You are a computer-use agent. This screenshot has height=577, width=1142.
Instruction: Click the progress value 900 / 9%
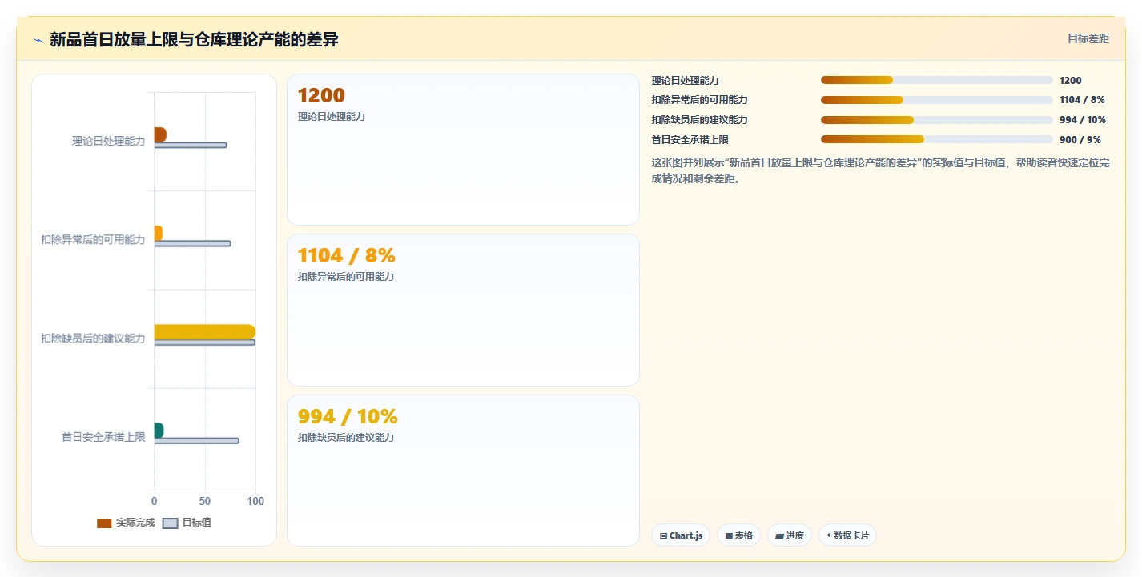[x=1080, y=139]
